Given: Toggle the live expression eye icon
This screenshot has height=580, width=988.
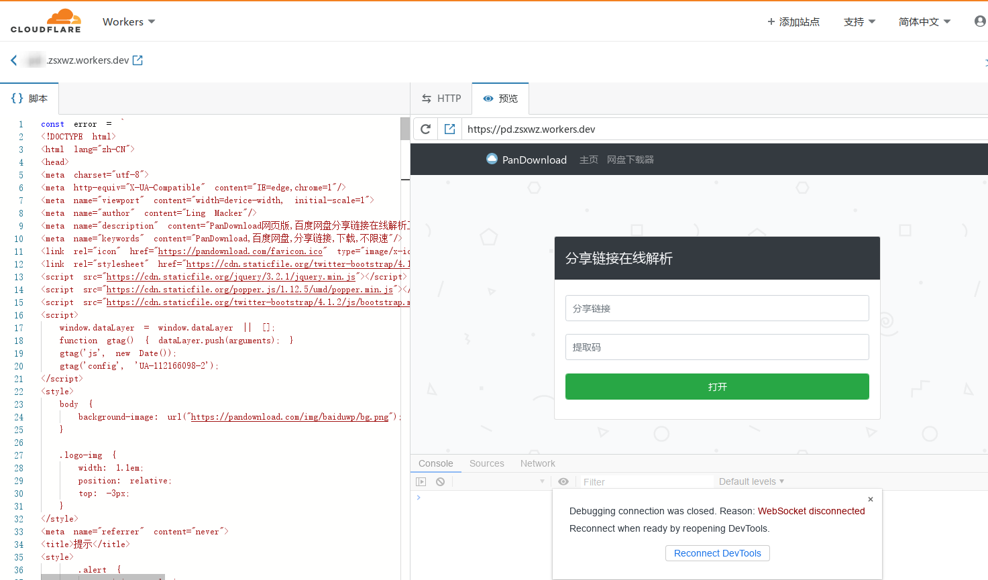Looking at the screenshot, I should point(563,481).
